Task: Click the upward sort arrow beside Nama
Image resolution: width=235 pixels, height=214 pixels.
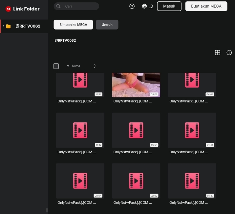Action: 68,66
